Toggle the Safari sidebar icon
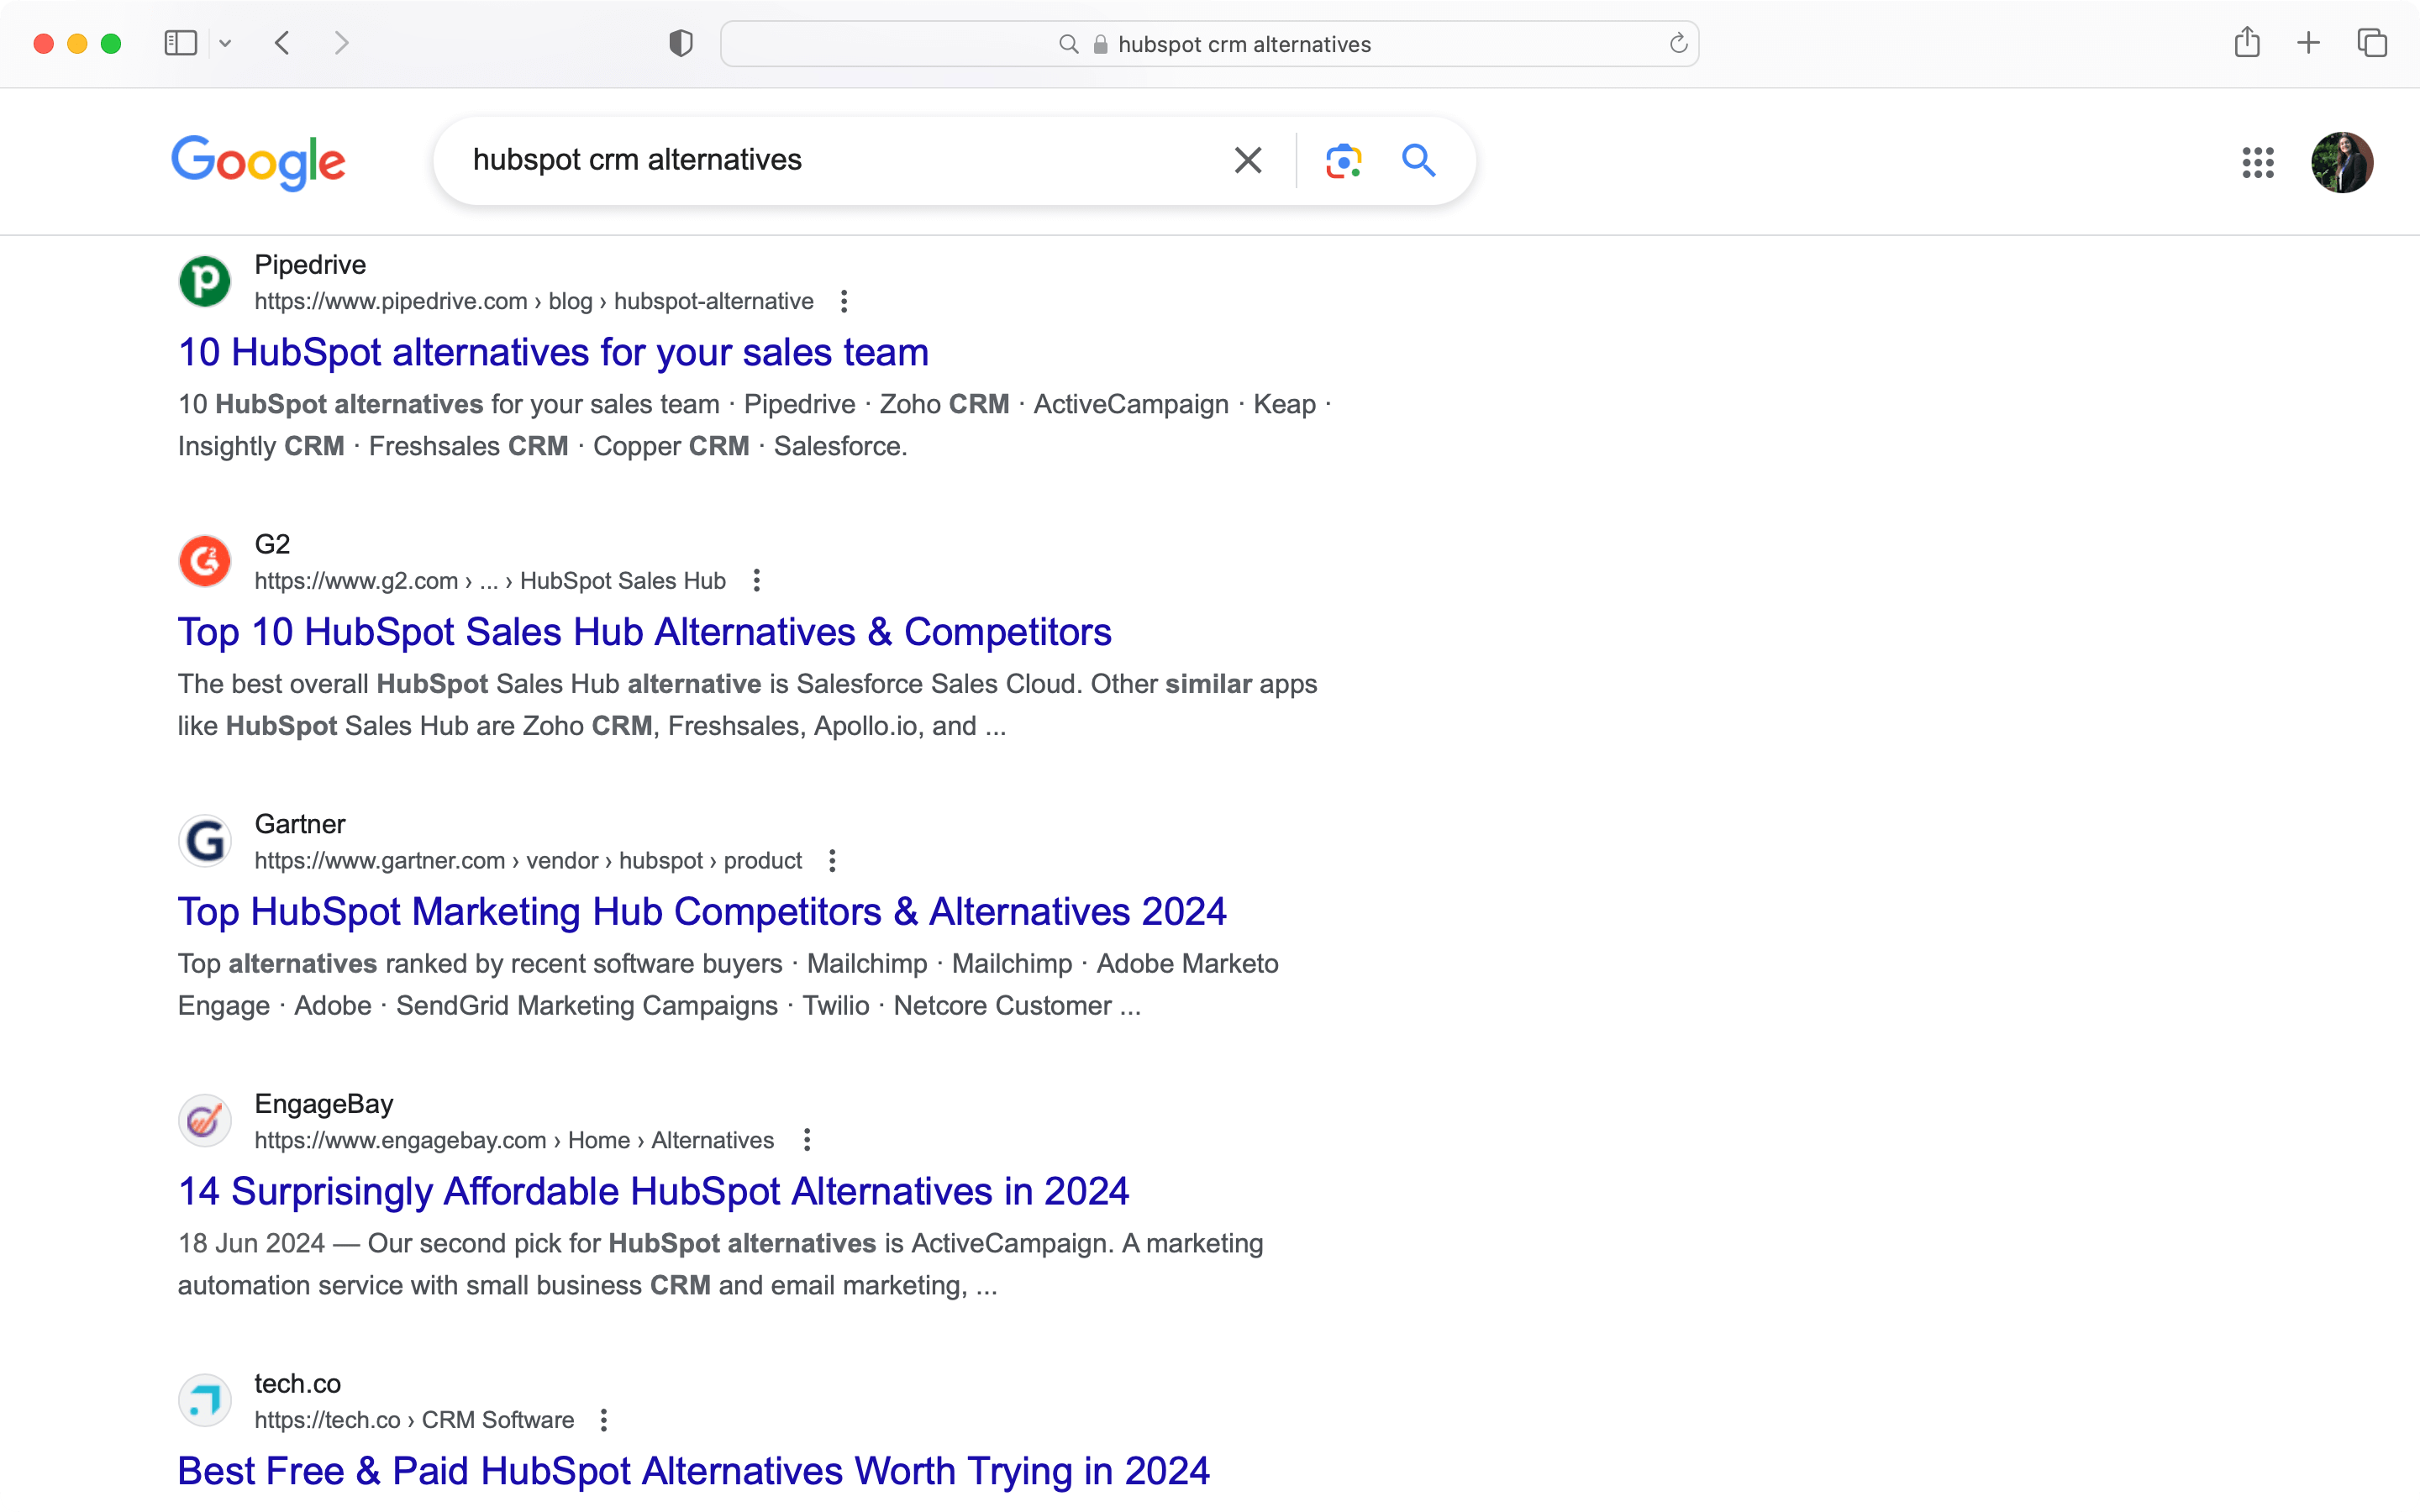The image size is (2420, 1512). (180, 43)
